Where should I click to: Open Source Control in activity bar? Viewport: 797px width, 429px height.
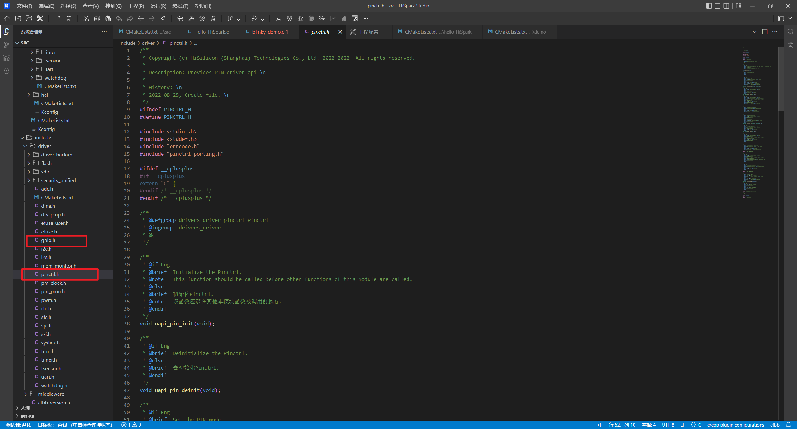[x=7, y=45]
